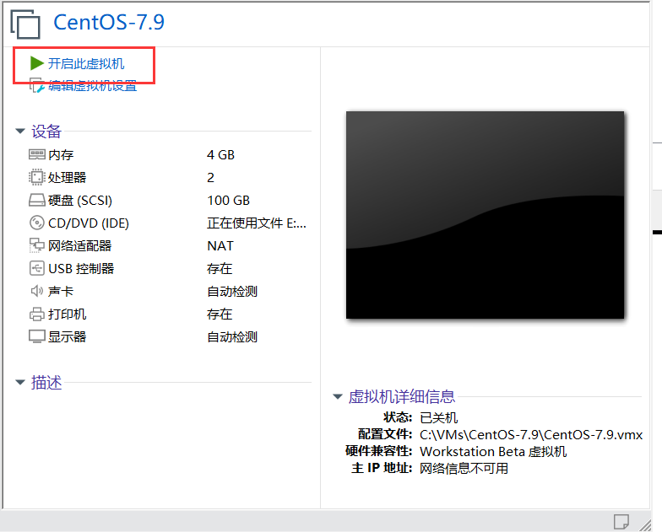Click the 描述 section heading
Viewport: 662px width, 532px height.
tap(46, 383)
